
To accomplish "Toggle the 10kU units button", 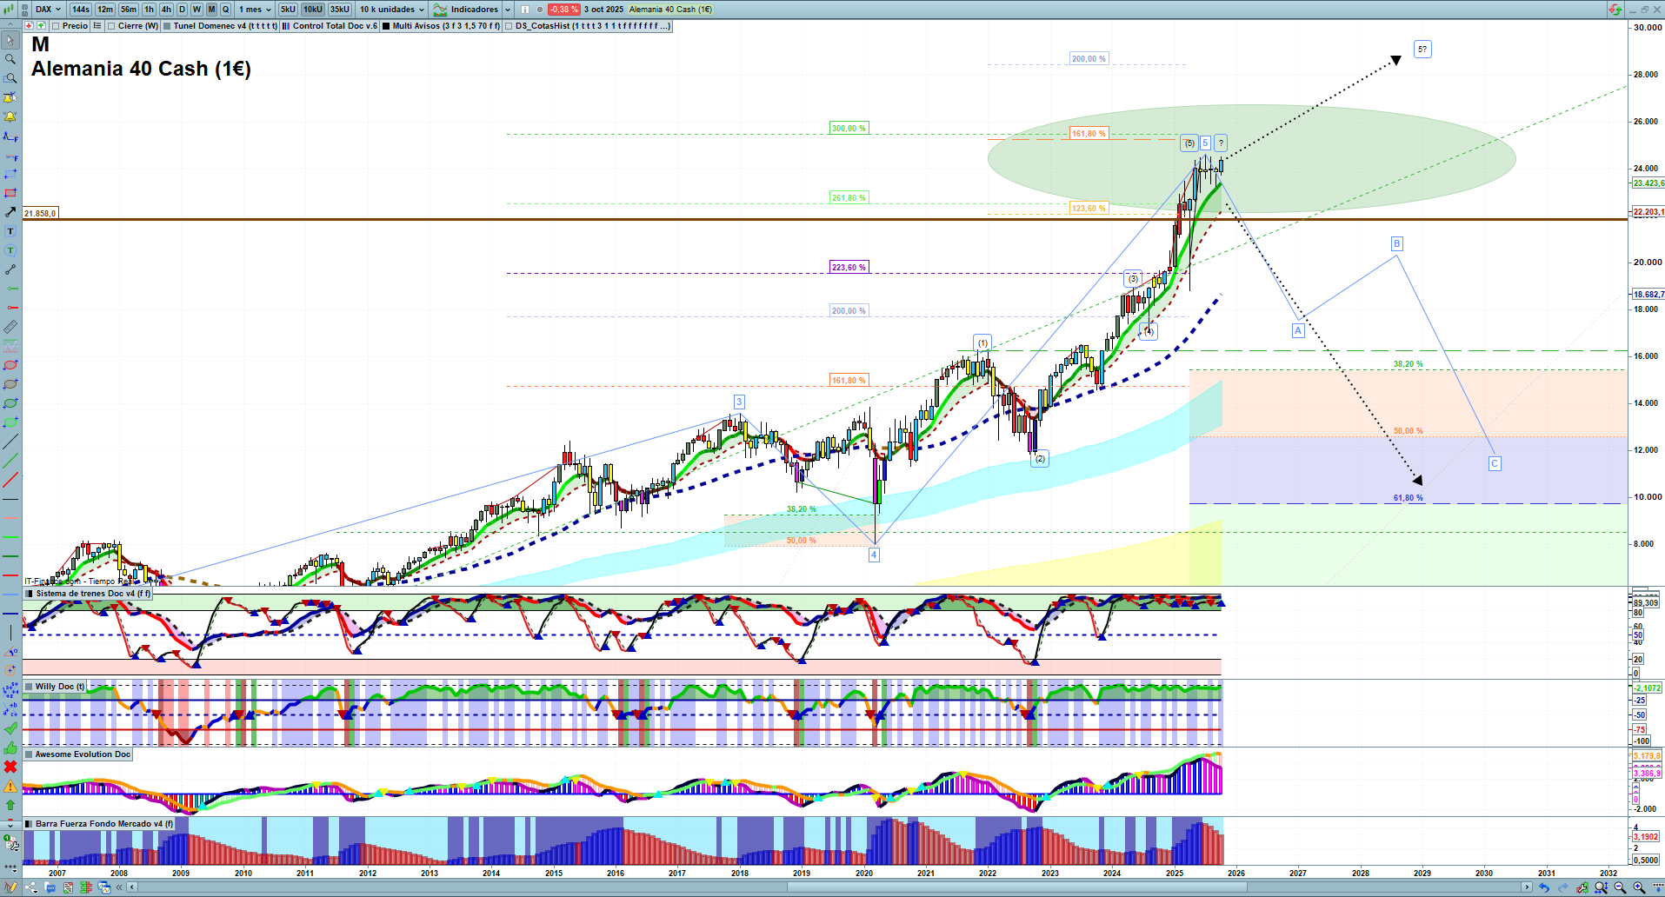I will [313, 10].
